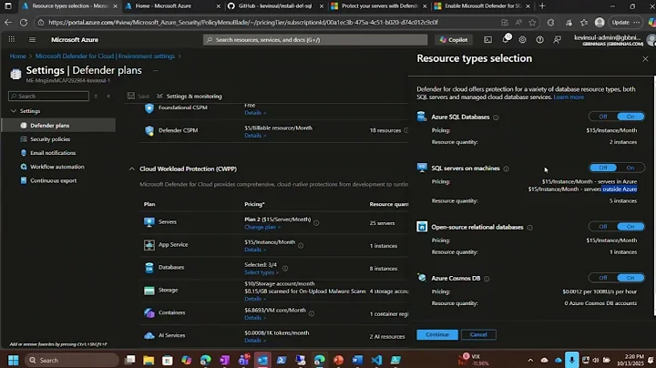The height and width of the screenshot is (368, 656).
Task: Turn SQL servers on machines Off
Action: click(603, 168)
